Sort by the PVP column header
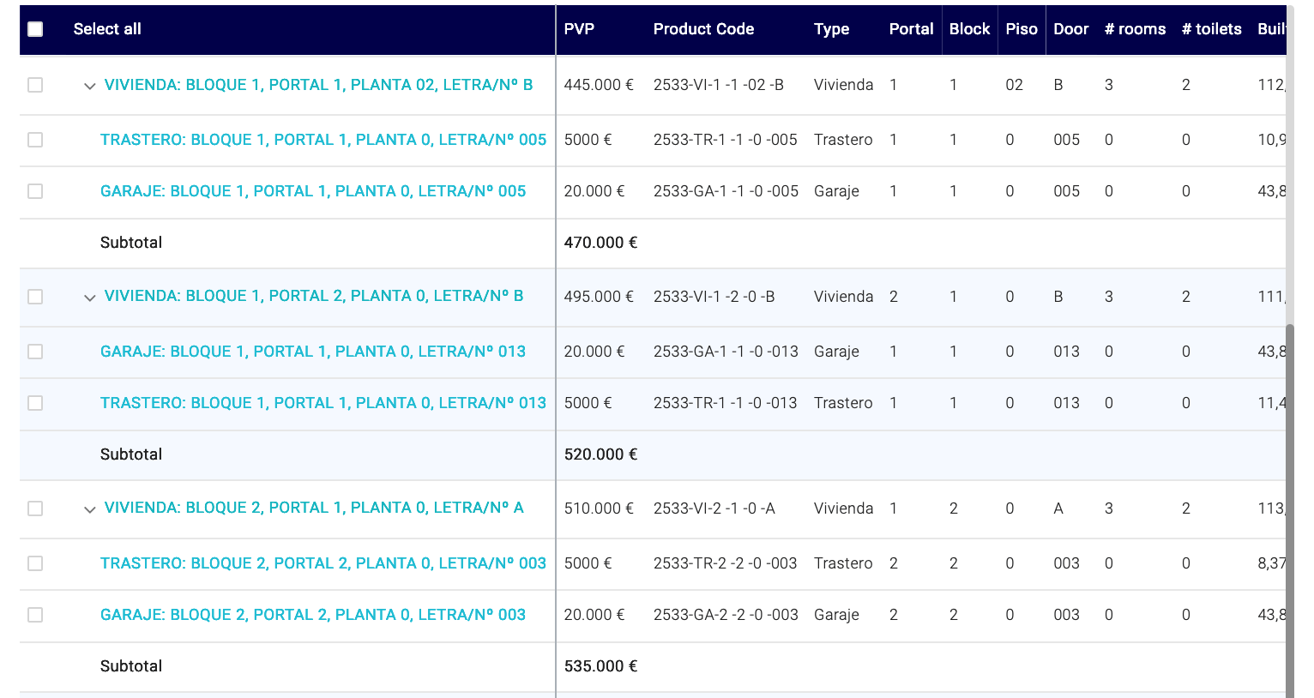This screenshot has height=698, width=1314. (x=579, y=29)
